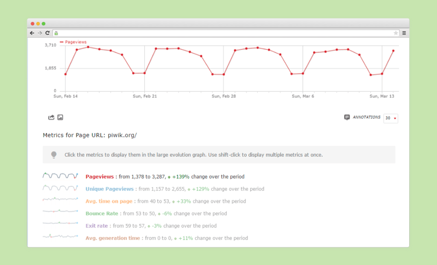Click the Avg. generation time sparkline
The image size is (437, 265).
(60, 236)
